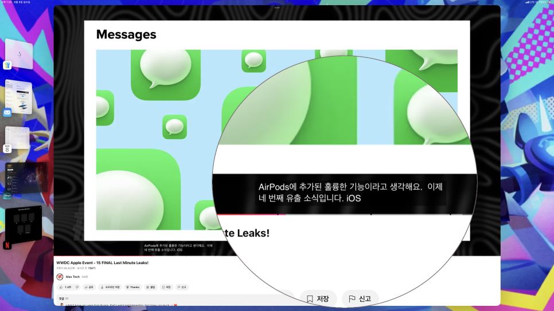Tap the small 공유 share button

pos(89,288)
